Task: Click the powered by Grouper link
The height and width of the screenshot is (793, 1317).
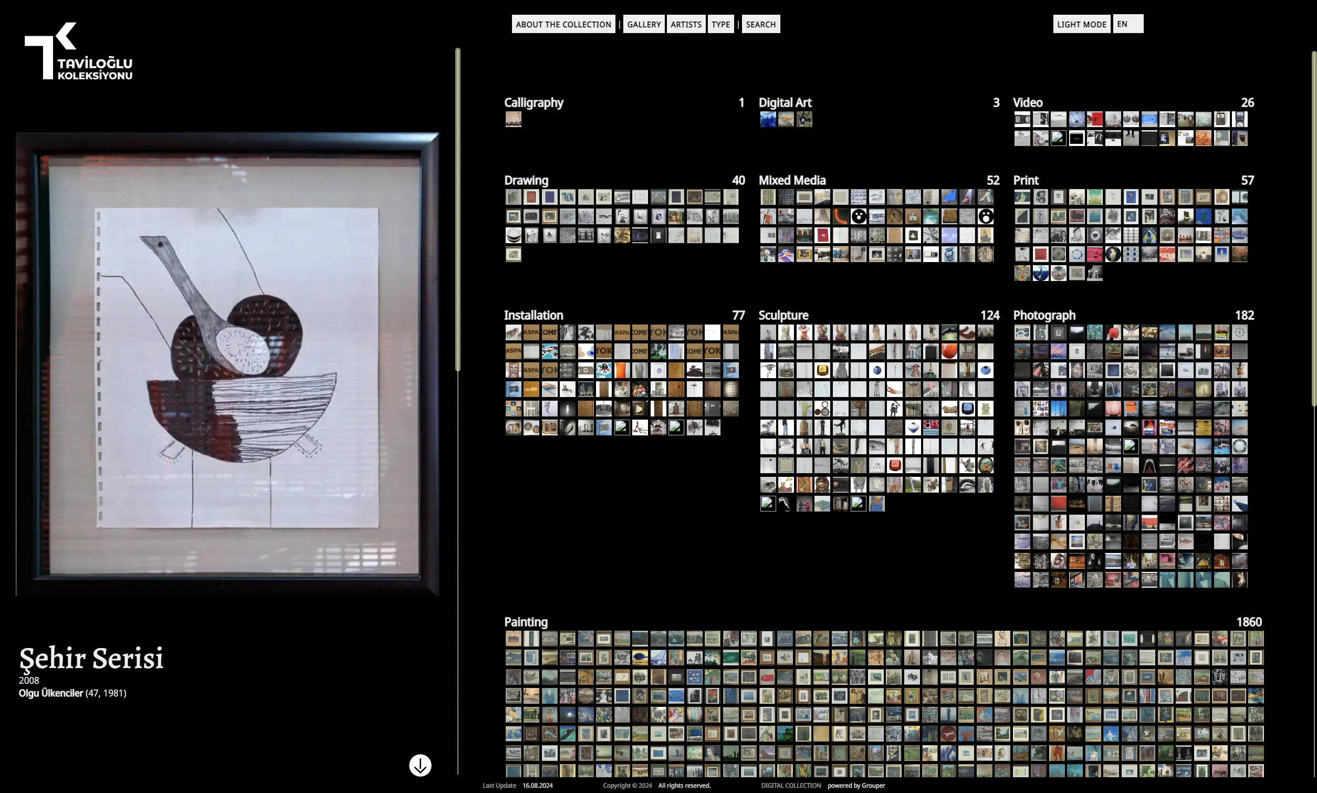Action: click(856, 786)
